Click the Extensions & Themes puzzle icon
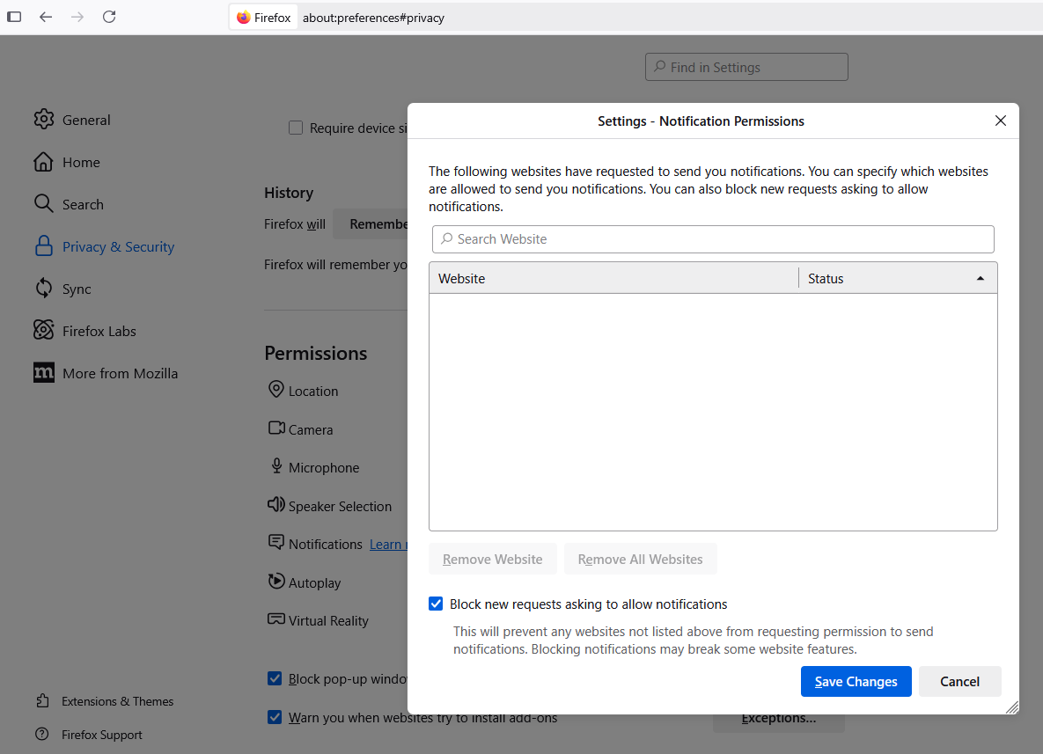 (x=42, y=701)
